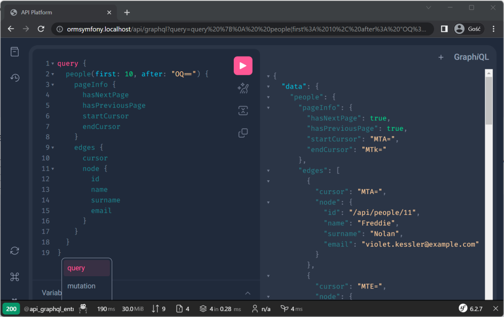Open the browser tab search chevron
Viewport: 504px width, 317px height.
(429, 7)
